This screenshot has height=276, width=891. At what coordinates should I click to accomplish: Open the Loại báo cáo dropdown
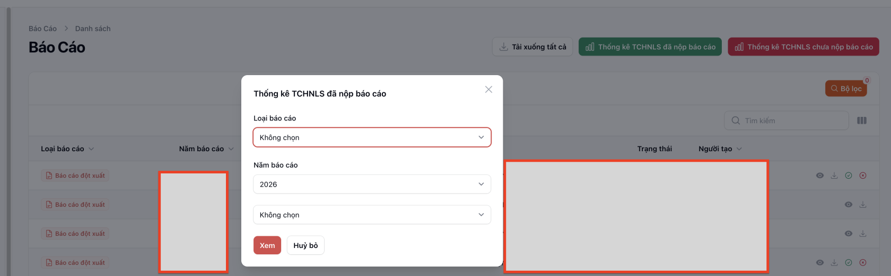(372, 137)
